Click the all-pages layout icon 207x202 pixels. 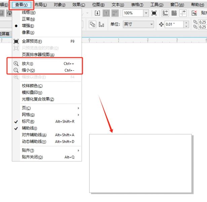[x=93, y=25]
